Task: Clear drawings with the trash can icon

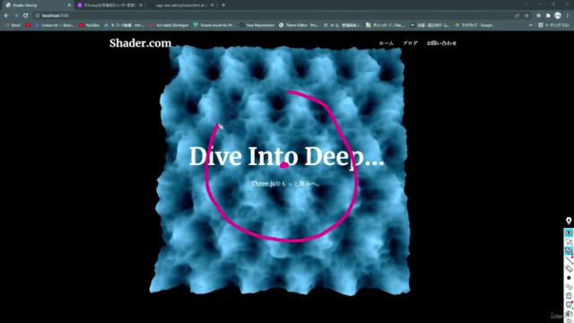Action: [x=569, y=295]
